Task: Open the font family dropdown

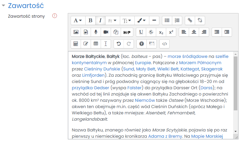Action: click(x=112, y=21)
